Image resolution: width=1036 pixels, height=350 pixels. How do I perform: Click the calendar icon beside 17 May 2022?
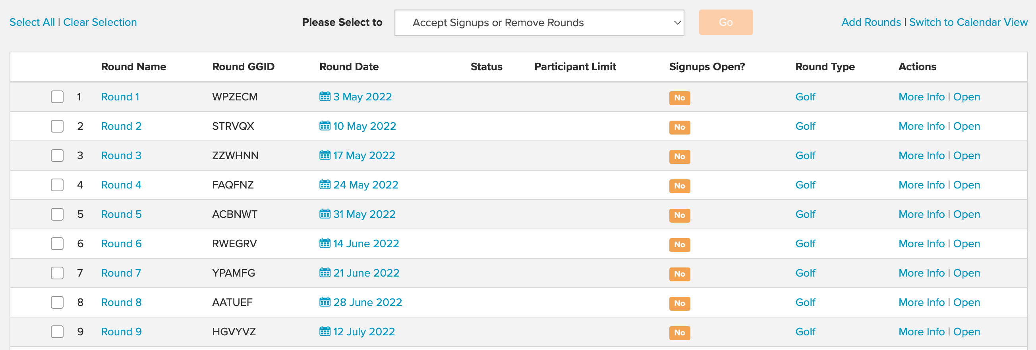point(325,155)
